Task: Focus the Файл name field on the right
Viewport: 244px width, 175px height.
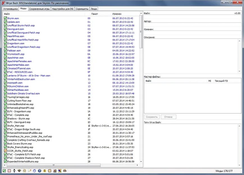Action: (193, 17)
